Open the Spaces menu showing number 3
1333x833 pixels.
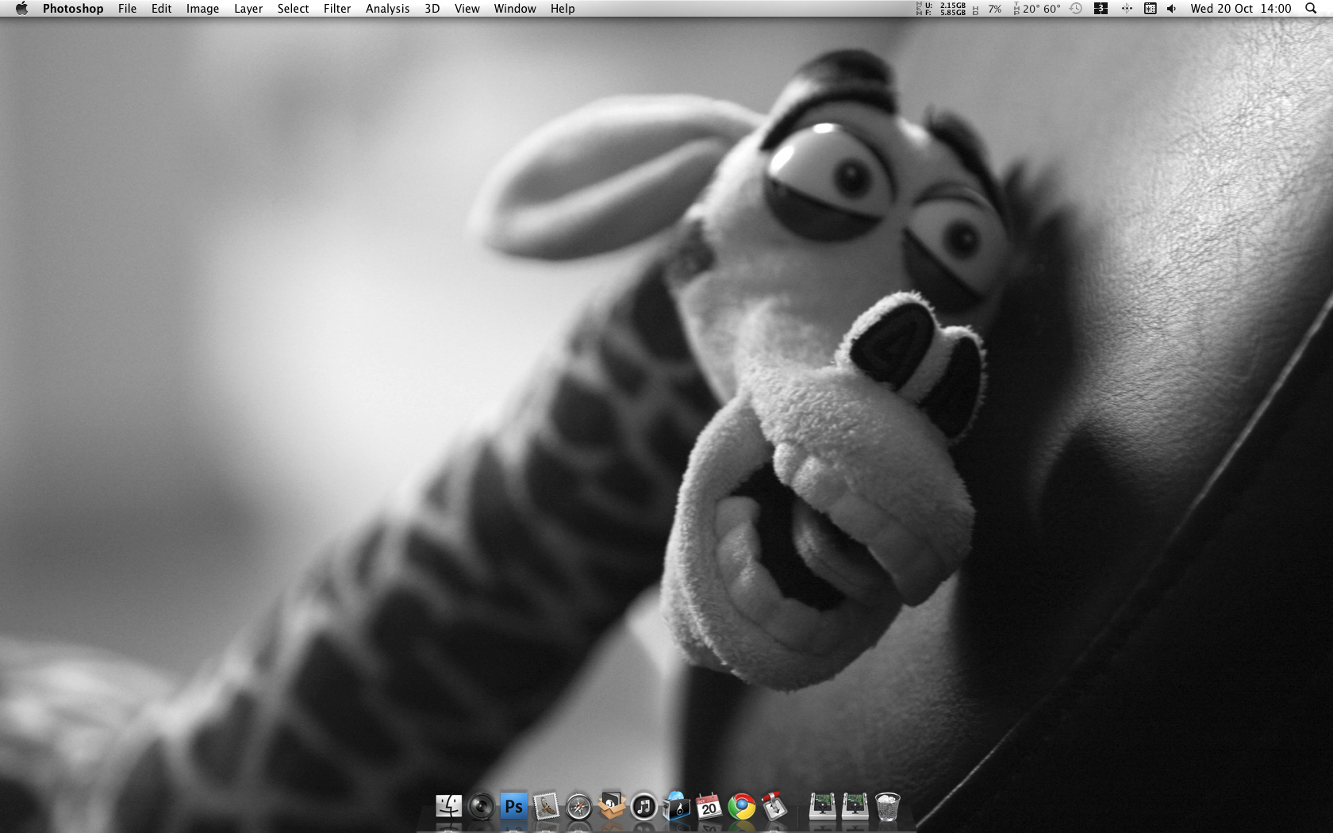[x=1101, y=9]
